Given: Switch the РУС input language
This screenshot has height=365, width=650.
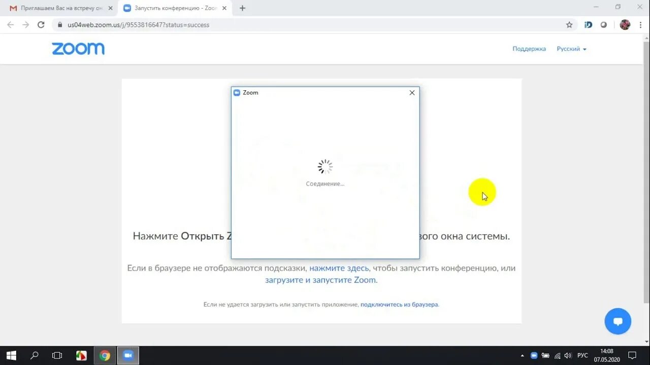Looking at the screenshot, I should [x=582, y=355].
